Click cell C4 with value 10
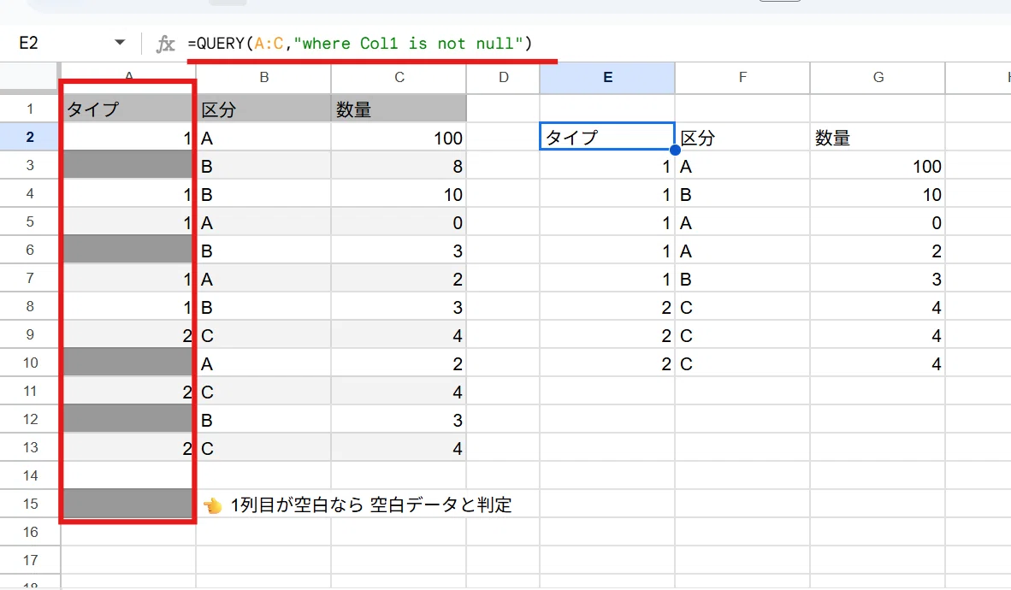The height and width of the screenshot is (590, 1011). pyautogui.click(x=399, y=194)
